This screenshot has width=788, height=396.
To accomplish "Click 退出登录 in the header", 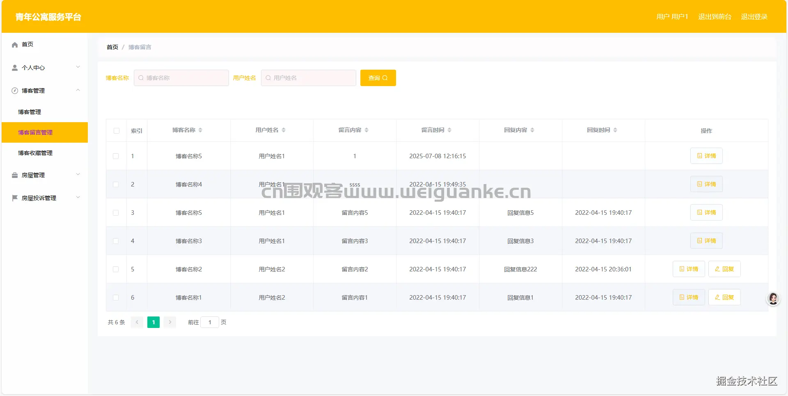I will [x=754, y=17].
